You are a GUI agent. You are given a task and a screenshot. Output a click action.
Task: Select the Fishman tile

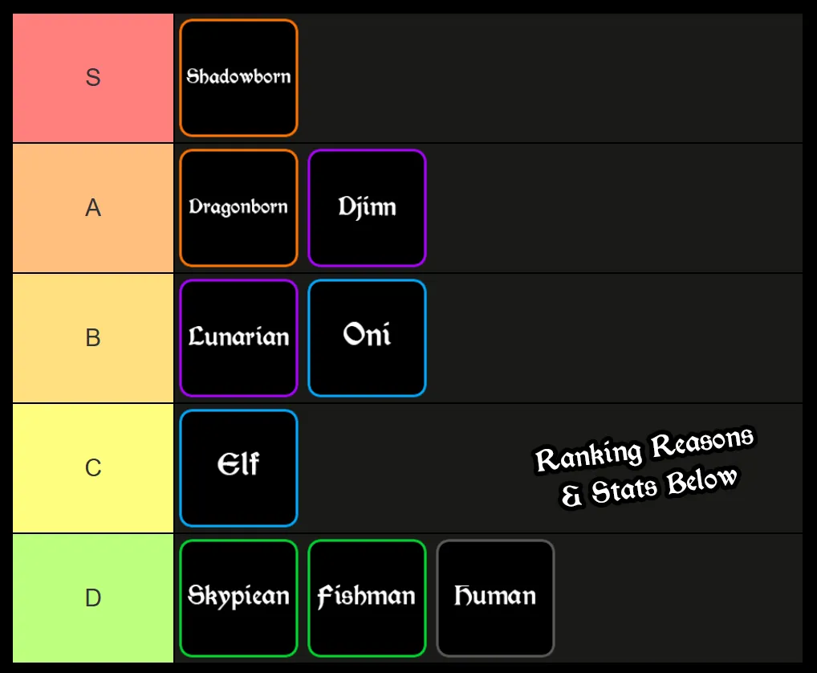pyautogui.click(x=367, y=598)
